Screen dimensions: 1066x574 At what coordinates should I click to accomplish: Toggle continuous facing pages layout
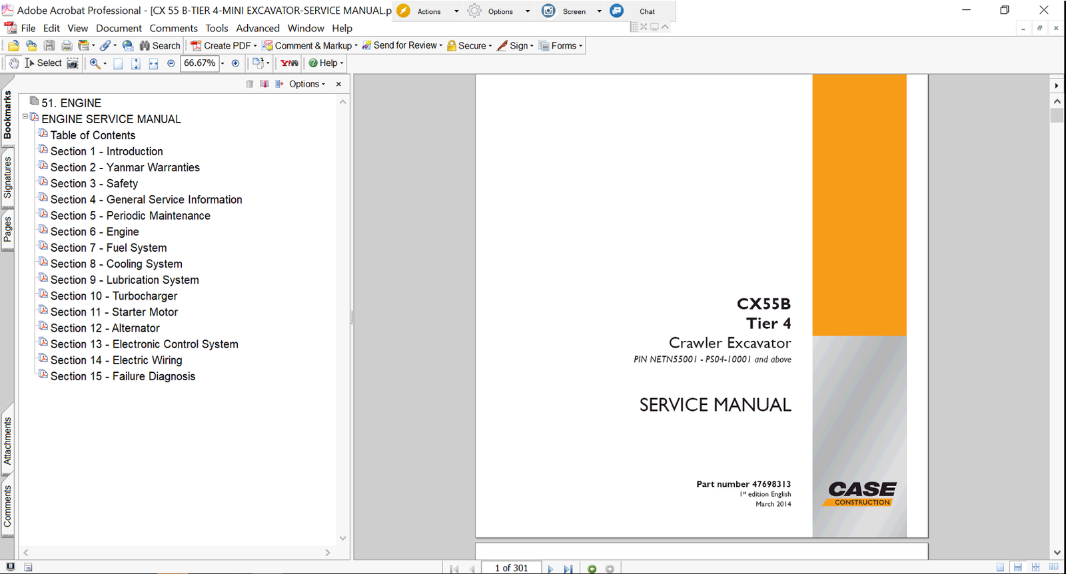tap(1035, 567)
